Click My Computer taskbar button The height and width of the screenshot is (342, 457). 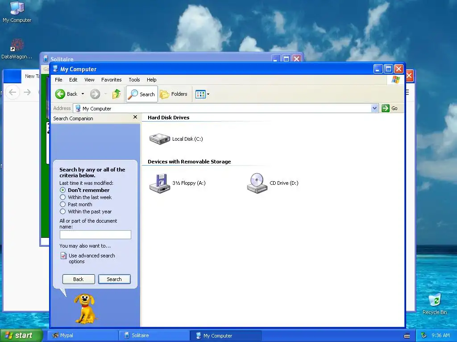coord(225,336)
